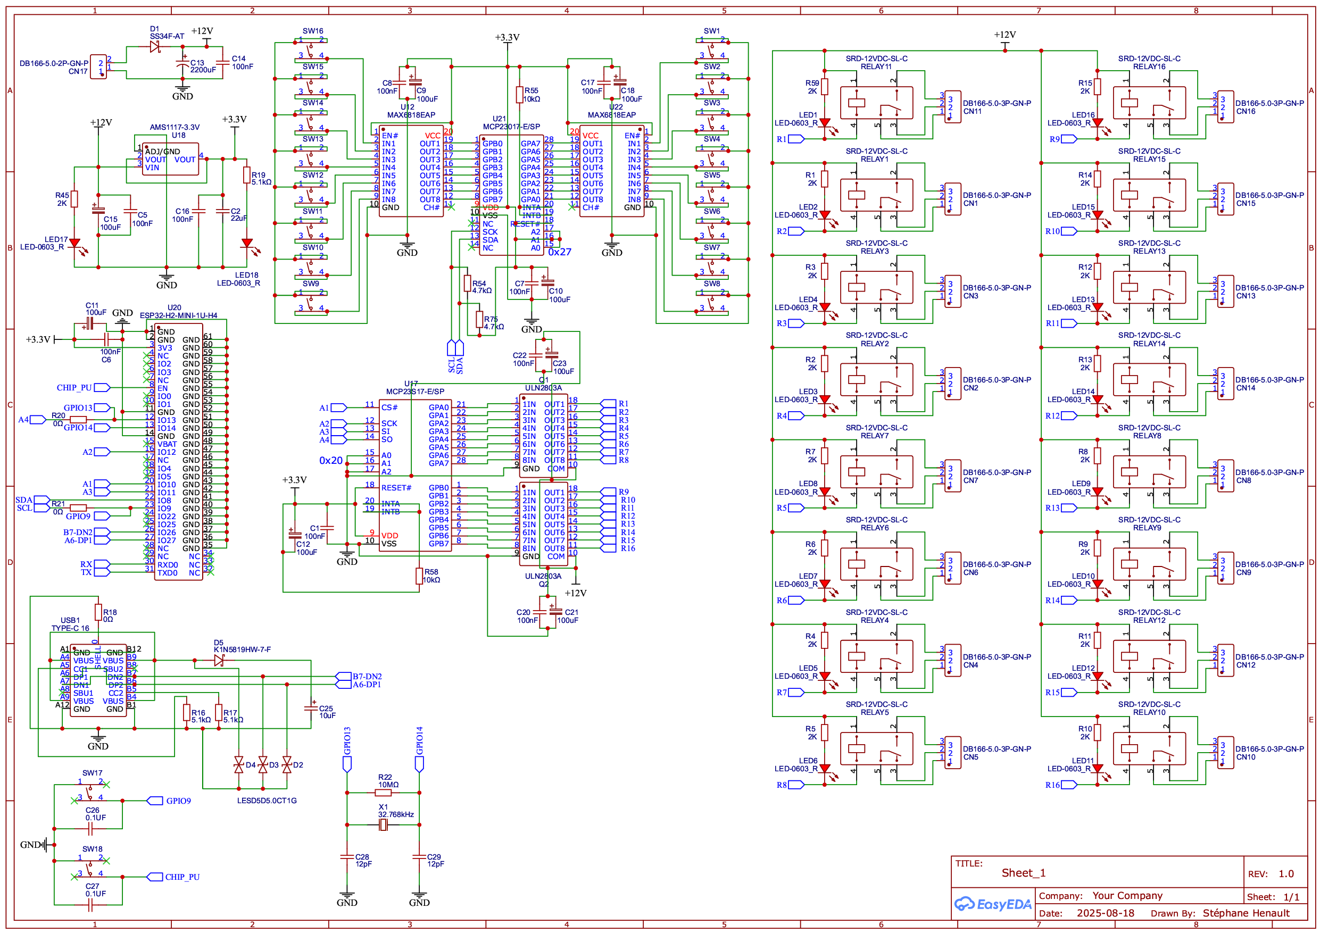Viewport: 1320px width, 933px height.
Task: Select the D1 SS34F-AT diode symbol
Action: [155, 47]
